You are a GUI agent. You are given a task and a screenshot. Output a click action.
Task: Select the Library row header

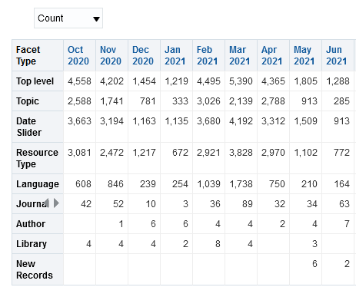[x=38, y=244]
